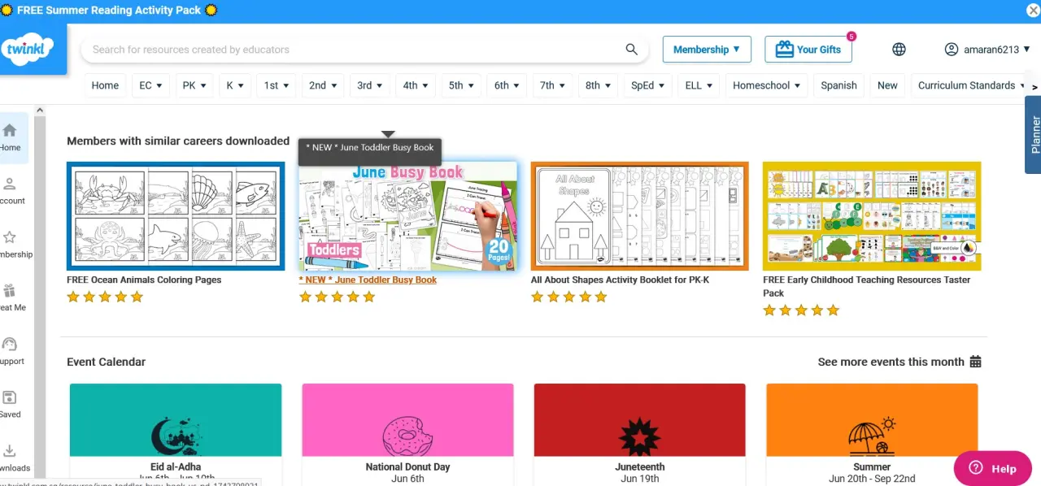The height and width of the screenshot is (486, 1041).
Task: Click the search magnifier icon
Action: coord(632,50)
